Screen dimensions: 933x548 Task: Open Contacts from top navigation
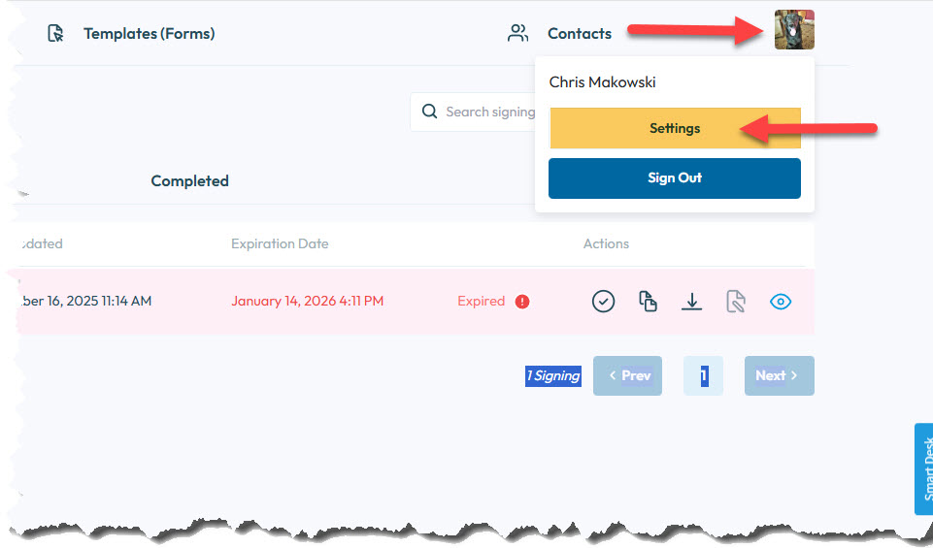[x=579, y=34]
